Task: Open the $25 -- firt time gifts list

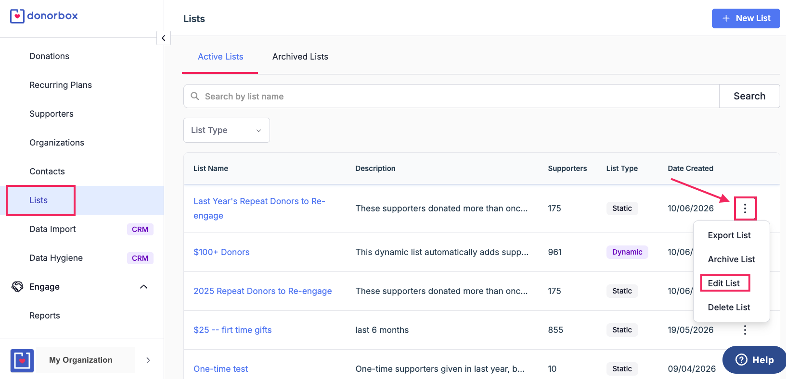Action: click(x=232, y=330)
